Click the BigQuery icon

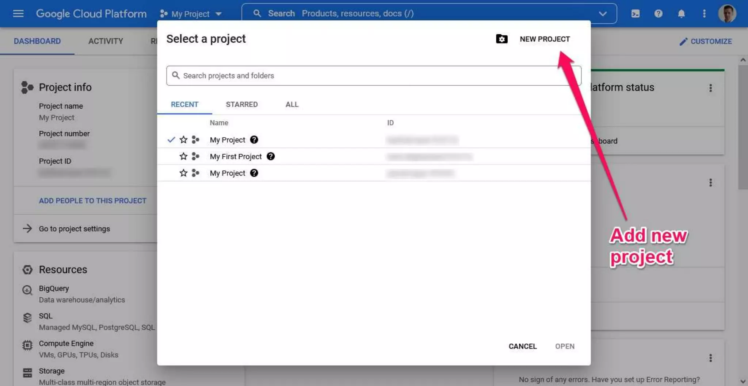[x=27, y=290]
